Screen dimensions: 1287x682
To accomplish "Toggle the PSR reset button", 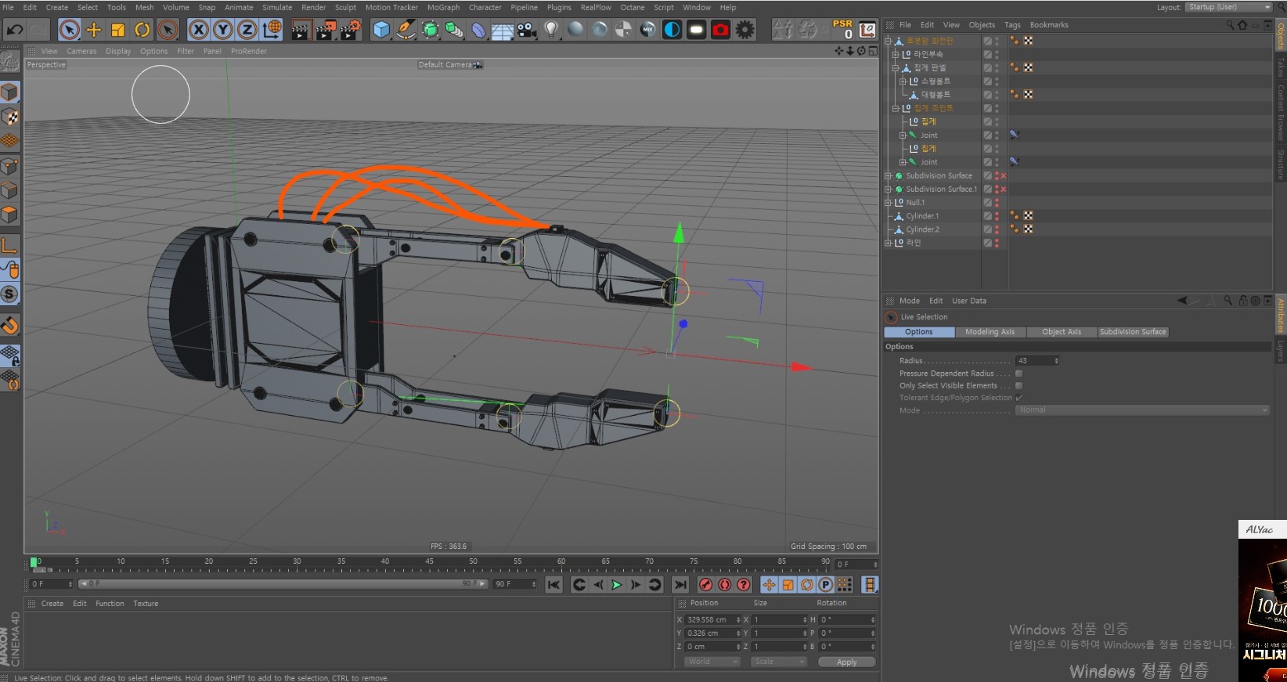I will click(x=843, y=30).
